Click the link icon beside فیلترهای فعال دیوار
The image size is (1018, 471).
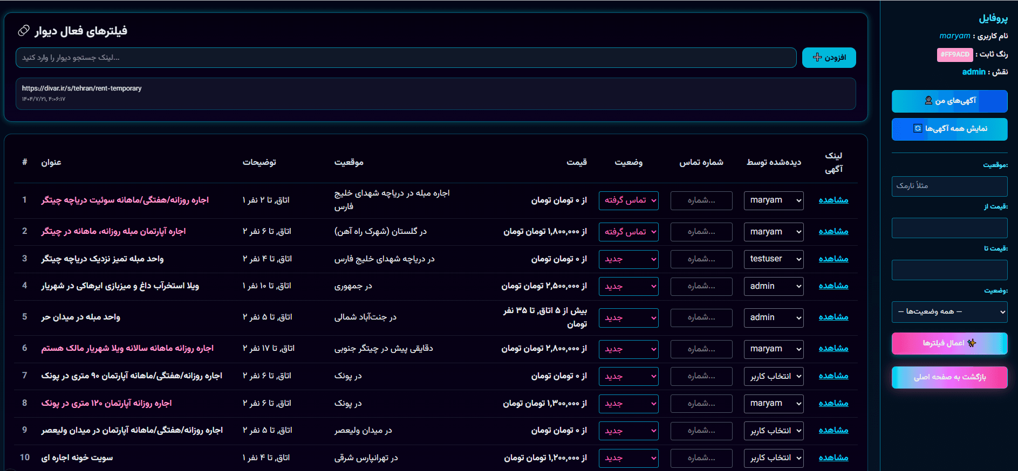pos(23,31)
